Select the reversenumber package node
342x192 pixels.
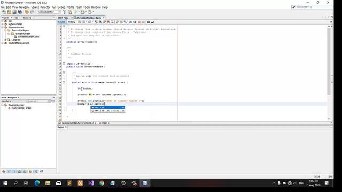click(22, 34)
